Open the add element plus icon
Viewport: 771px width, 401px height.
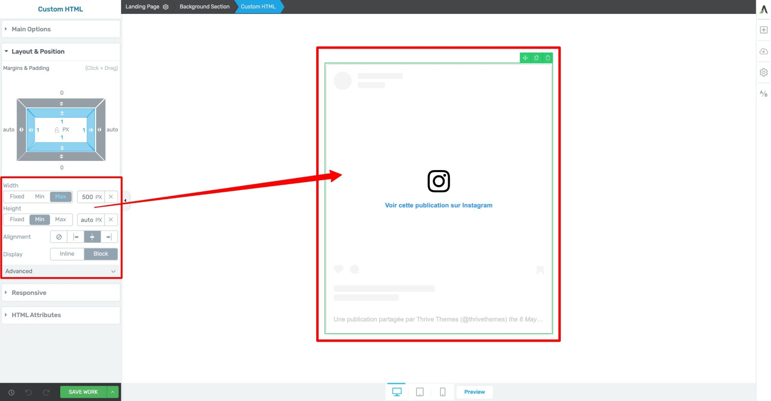click(764, 30)
